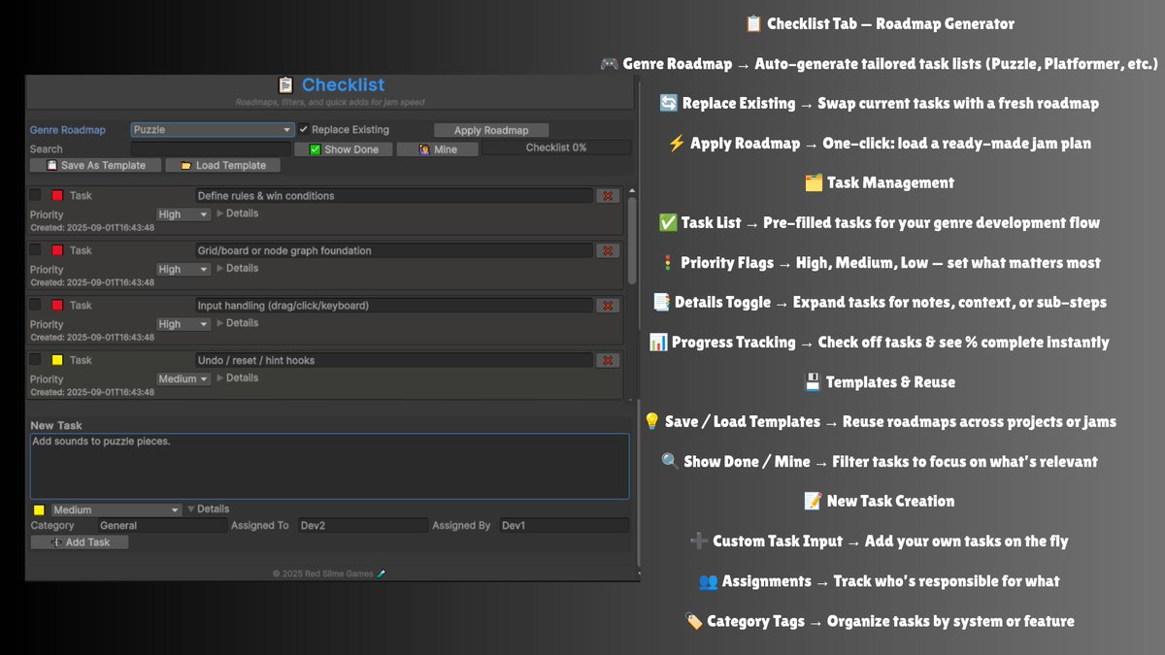The width and height of the screenshot is (1165, 655).
Task: Toggle the Show Done filter
Action: (x=343, y=149)
